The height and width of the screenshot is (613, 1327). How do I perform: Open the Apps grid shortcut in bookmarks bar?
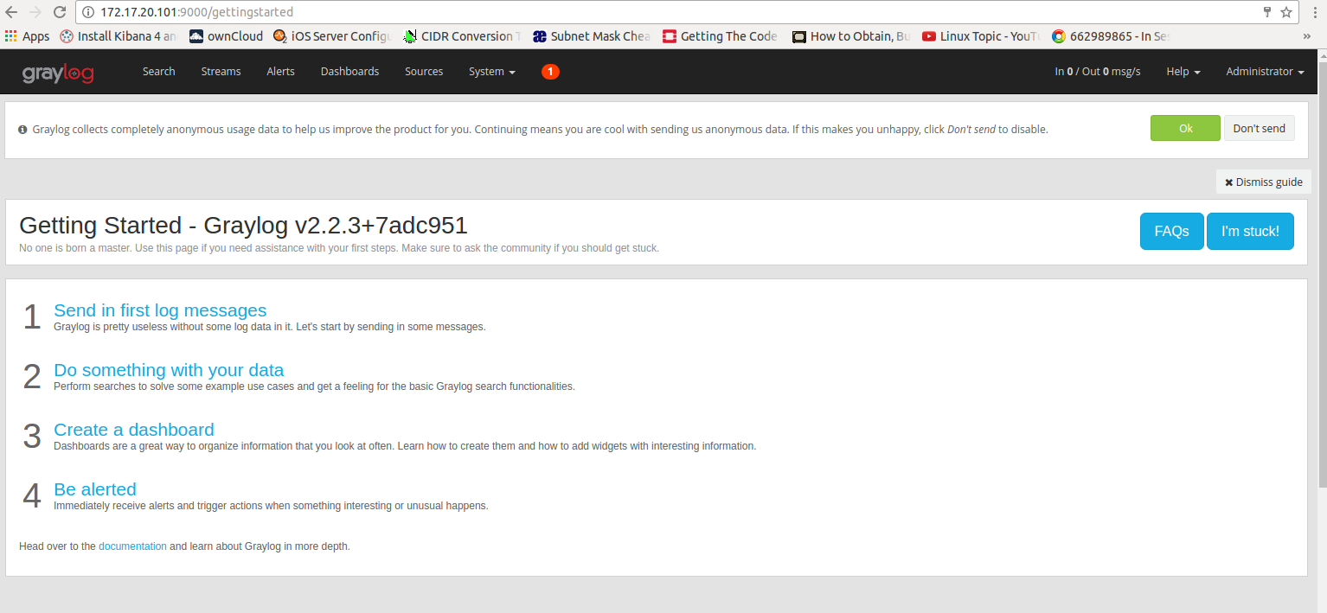[27, 36]
